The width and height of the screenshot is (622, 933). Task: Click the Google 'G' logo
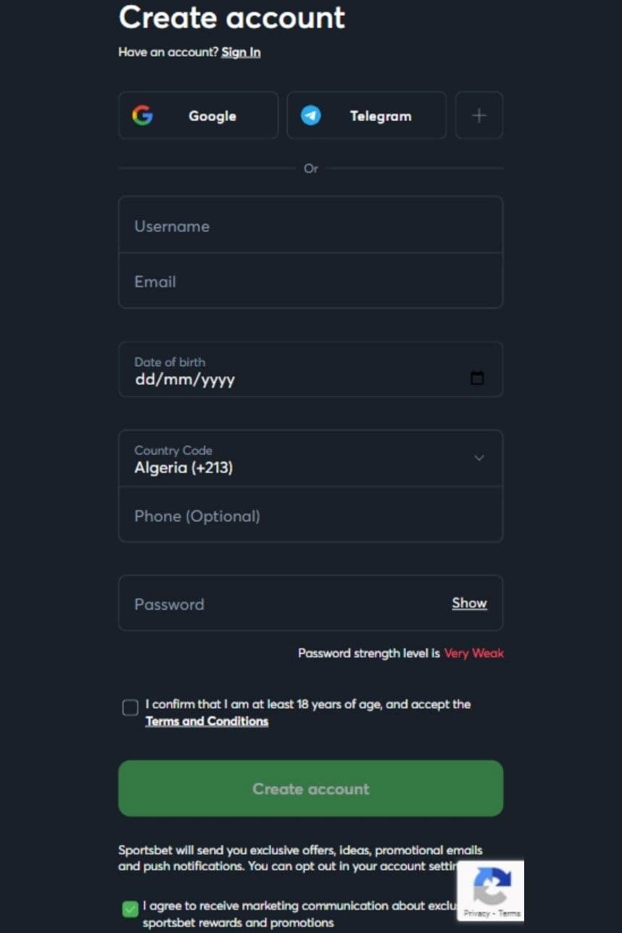144,115
